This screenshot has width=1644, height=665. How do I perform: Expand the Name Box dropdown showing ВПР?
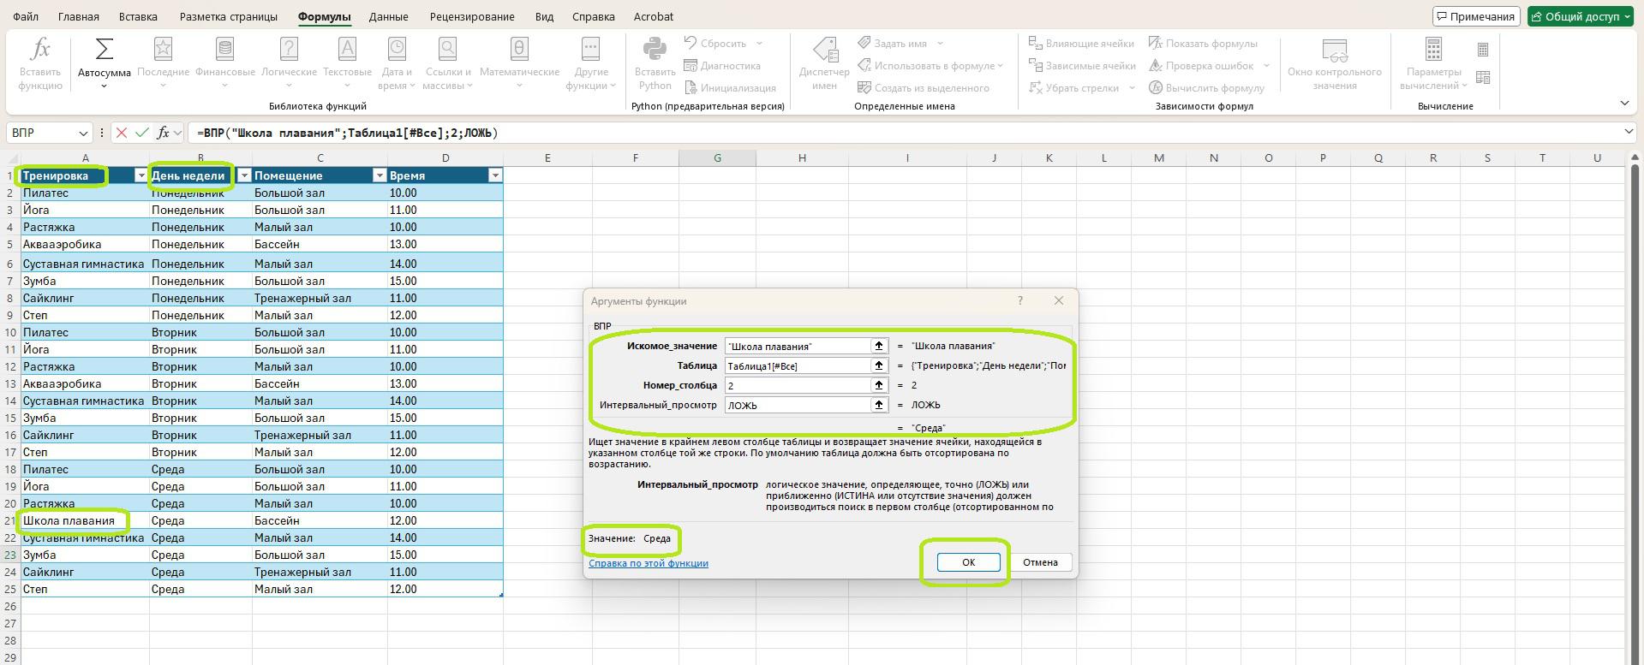point(83,134)
